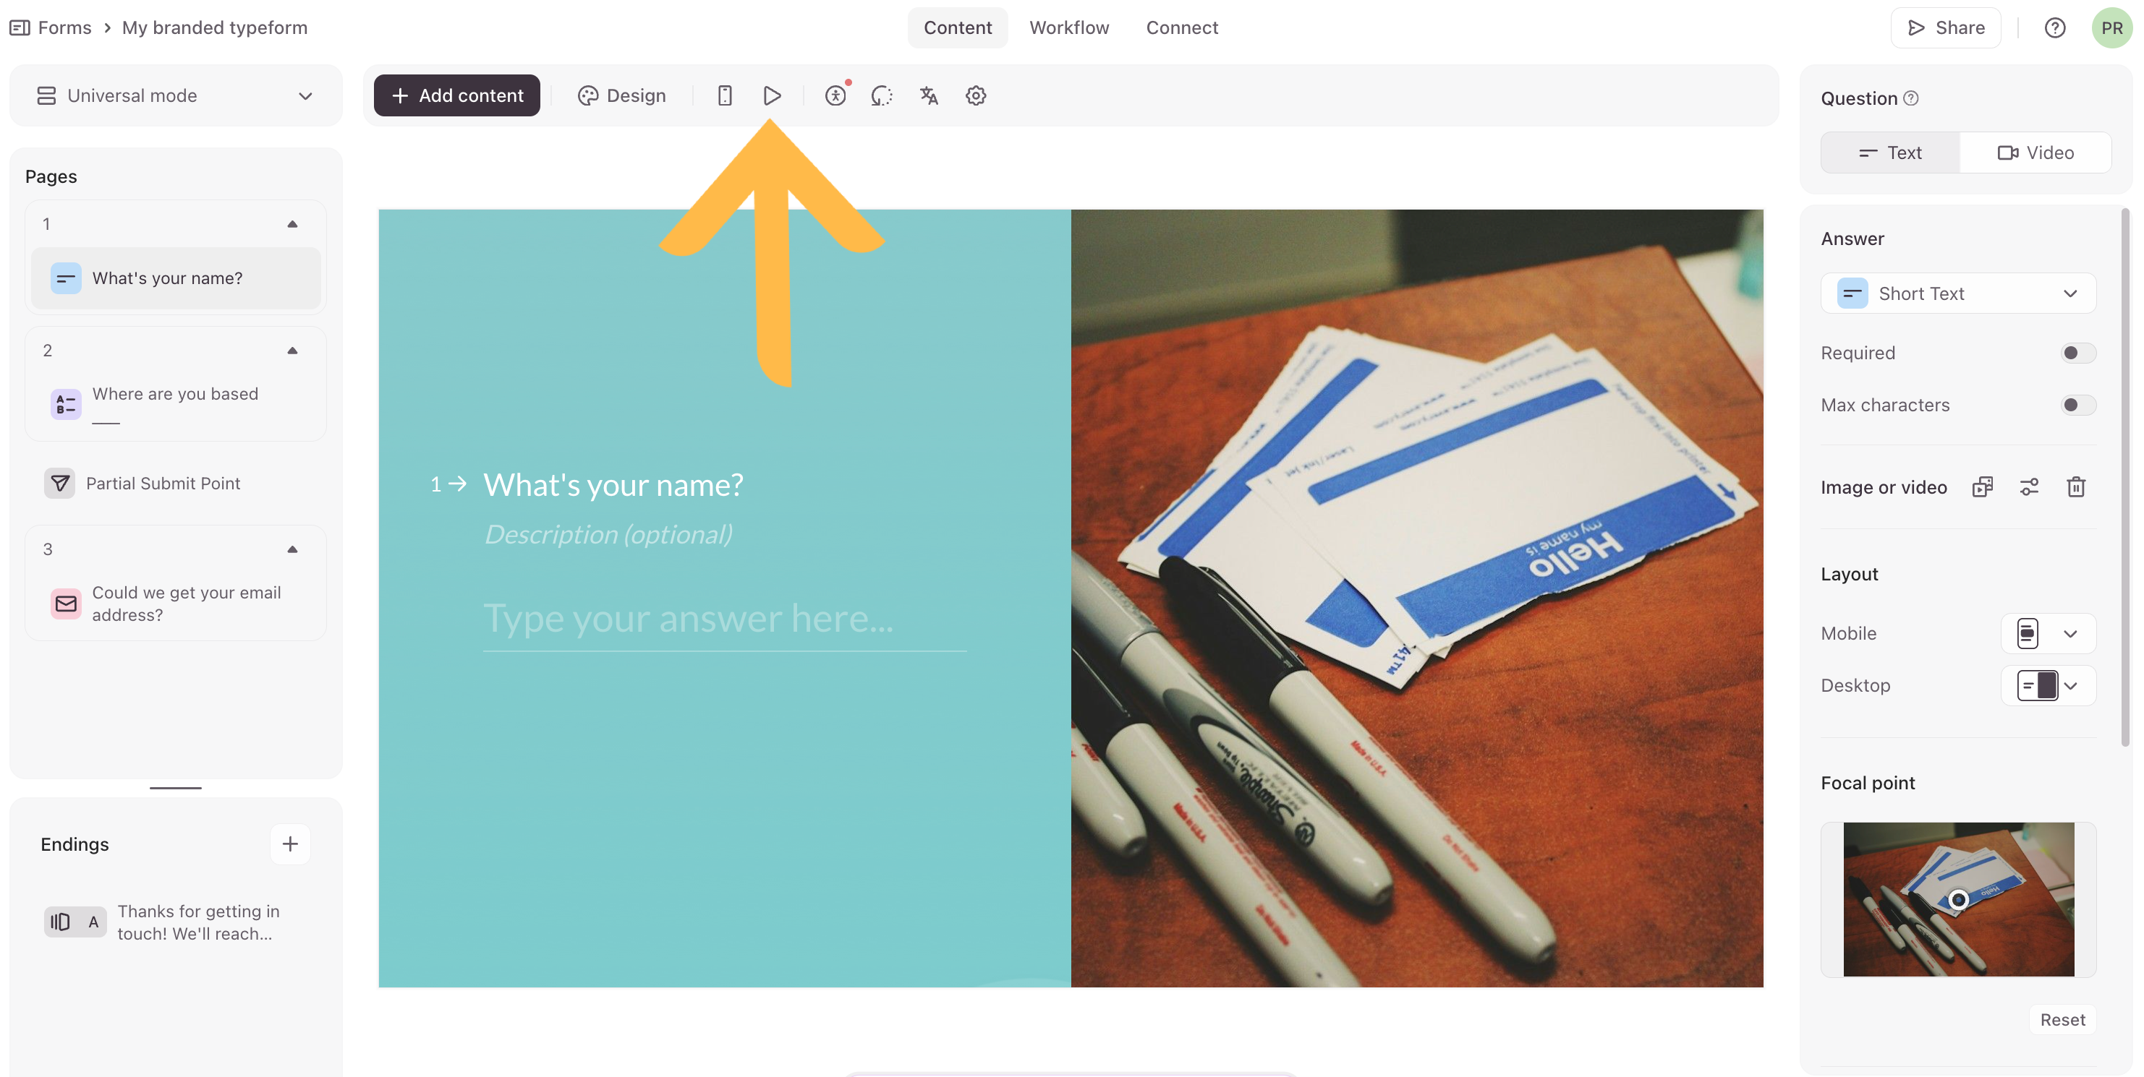Turn on Max characters toggle
This screenshot has width=2144, height=1077.
(x=2077, y=405)
